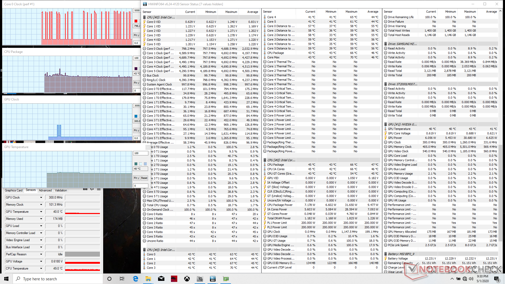
Task: Click the volume icon in system tray
Action: click(471, 279)
